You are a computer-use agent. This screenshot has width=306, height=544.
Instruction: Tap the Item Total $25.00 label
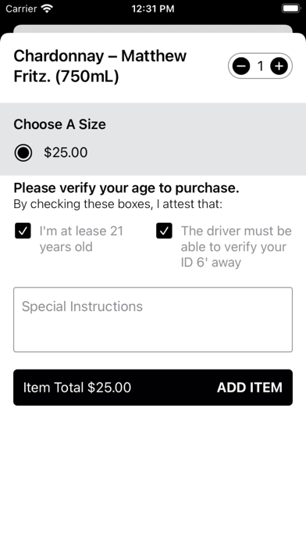tap(77, 388)
